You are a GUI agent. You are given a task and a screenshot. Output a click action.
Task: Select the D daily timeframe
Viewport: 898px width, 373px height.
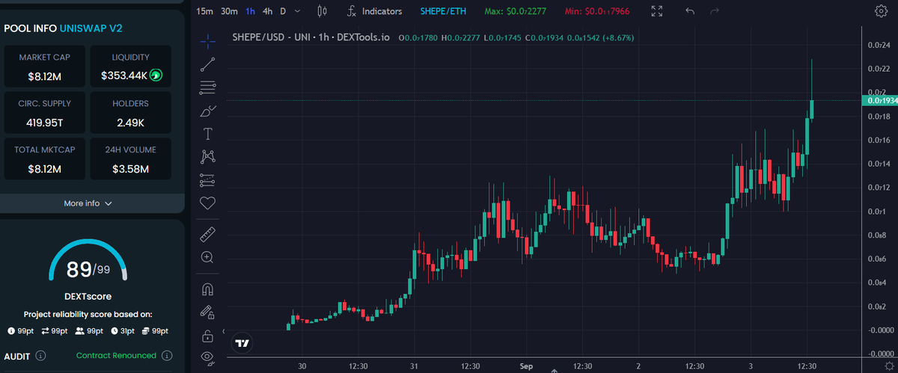pos(283,11)
